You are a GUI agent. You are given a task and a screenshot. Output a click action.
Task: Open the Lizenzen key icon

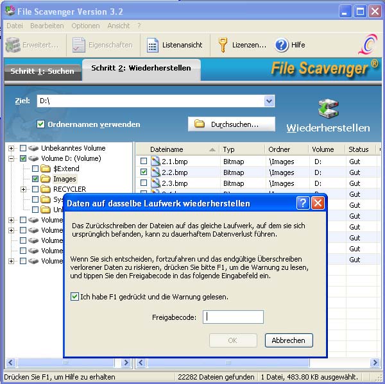223,45
